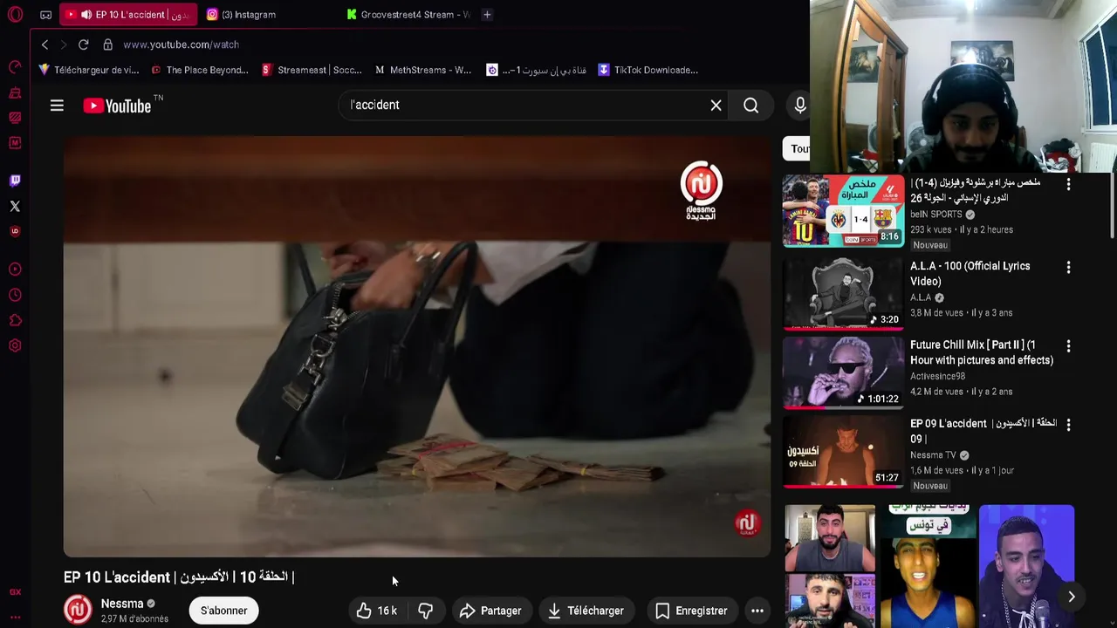Switch to the Instagram tab
The width and height of the screenshot is (1117, 628).
click(x=248, y=15)
